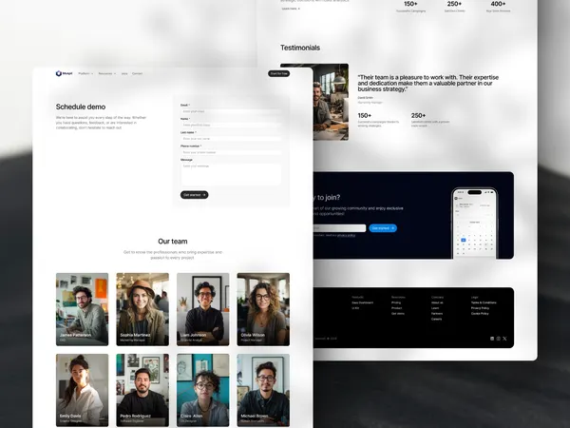Focus the Last name input field
The height and width of the screenshot is (428, 570).
pyautogui.click(x=231, y=139)
